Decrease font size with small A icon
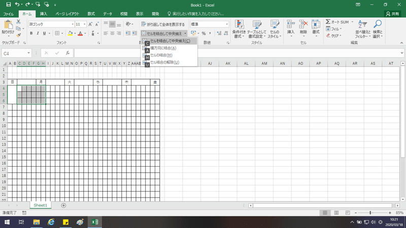This screenshot has width=406, height=228. click(96, 24)
